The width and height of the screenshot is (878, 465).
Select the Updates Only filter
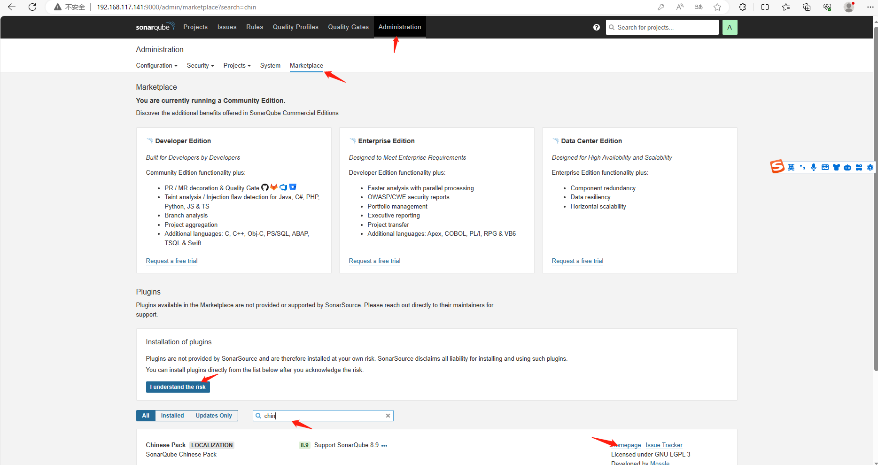(x=214, y=416)
